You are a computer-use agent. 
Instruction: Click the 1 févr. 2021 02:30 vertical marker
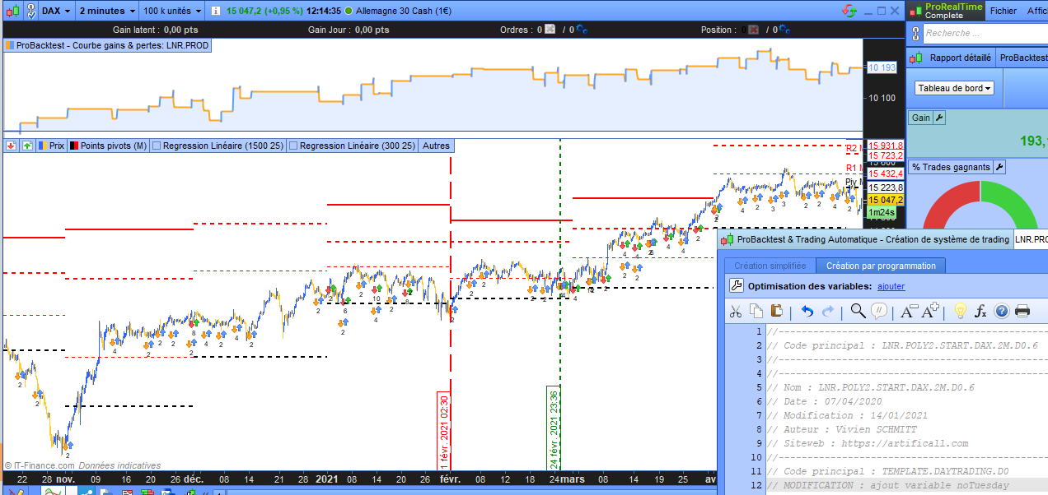pos(443,430)
